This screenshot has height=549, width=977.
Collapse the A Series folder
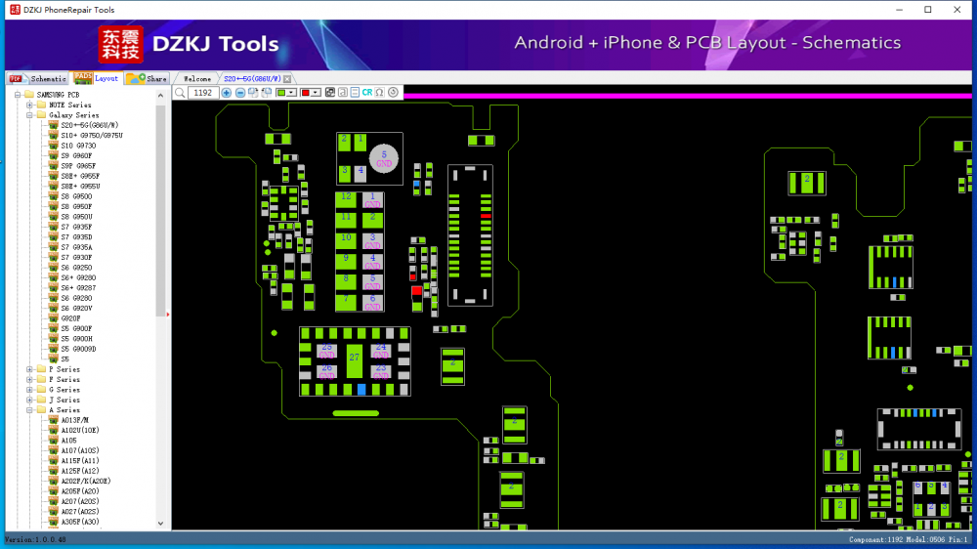(29, 410)
